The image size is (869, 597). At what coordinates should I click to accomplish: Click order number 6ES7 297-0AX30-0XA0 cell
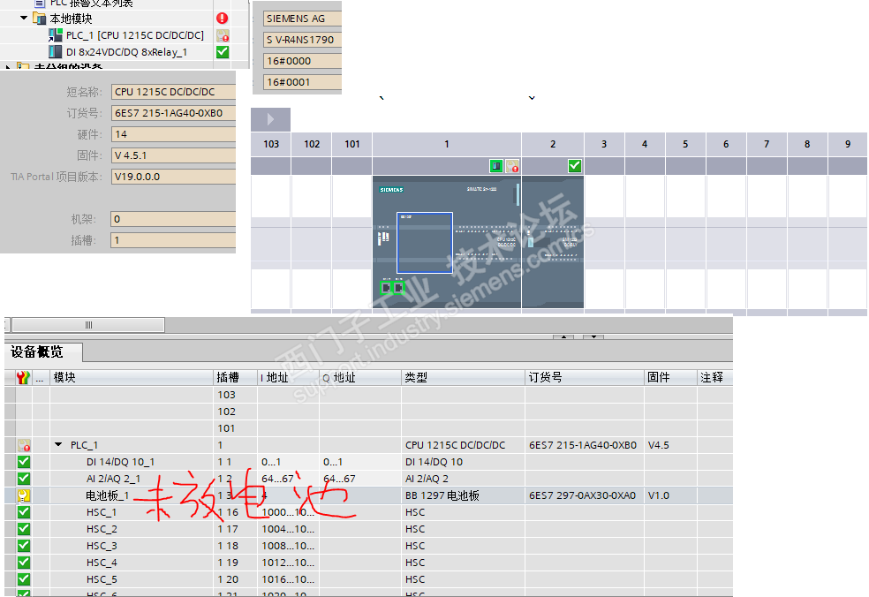(584, 495)
